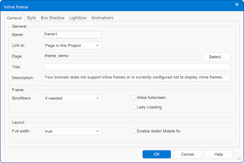
Task: Confirm with the OK button
Action: pyautogui.click(x=156, y=154)
